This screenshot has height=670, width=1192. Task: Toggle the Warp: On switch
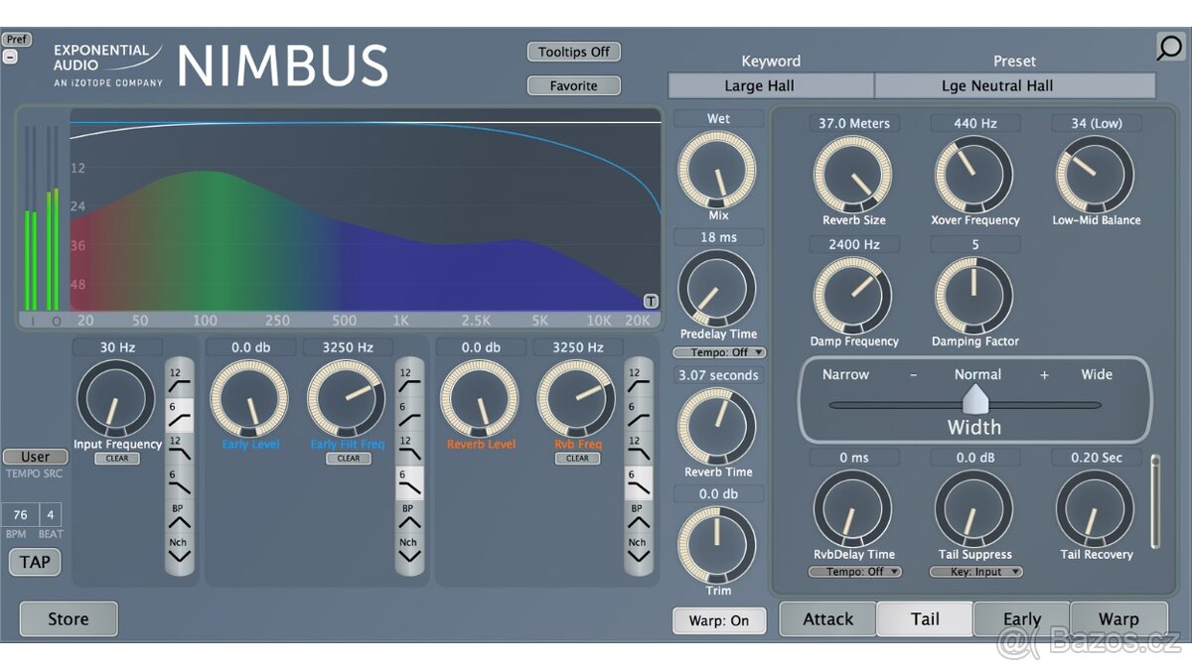718,620
